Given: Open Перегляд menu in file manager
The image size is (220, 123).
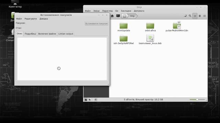Looking at the screenshot, I should click(107, 11).
